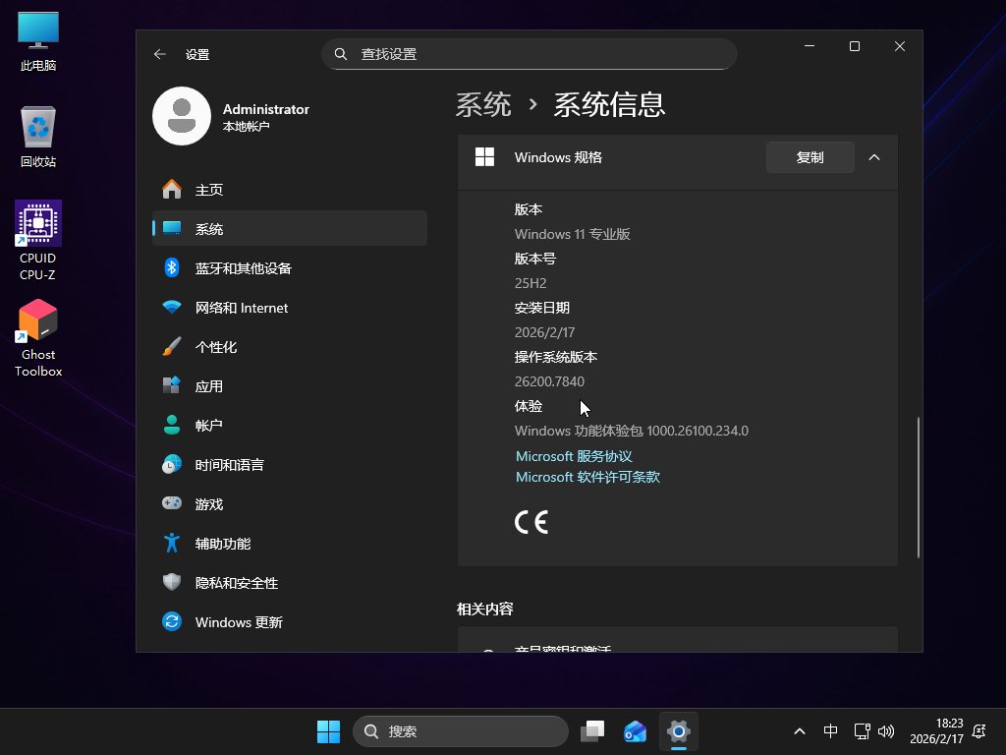Open Personalization via the paintbrush icon
Screen dimensions: 1006x755
click(172, 346)
